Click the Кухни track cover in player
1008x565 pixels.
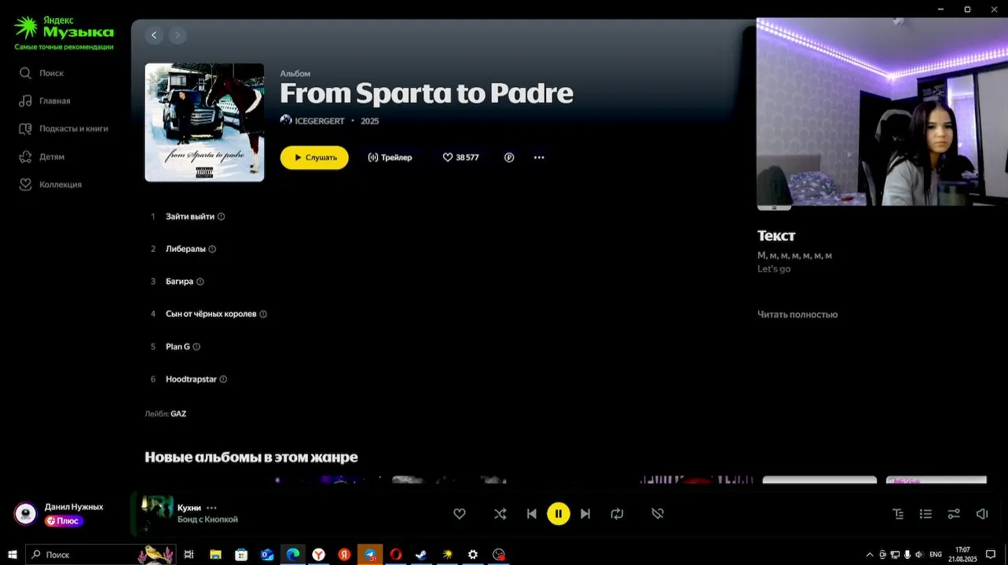156,513
